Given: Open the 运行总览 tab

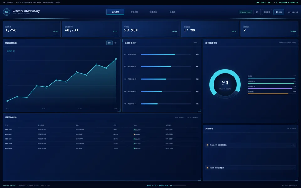Looking at the screenshot, I should point(115,12).
